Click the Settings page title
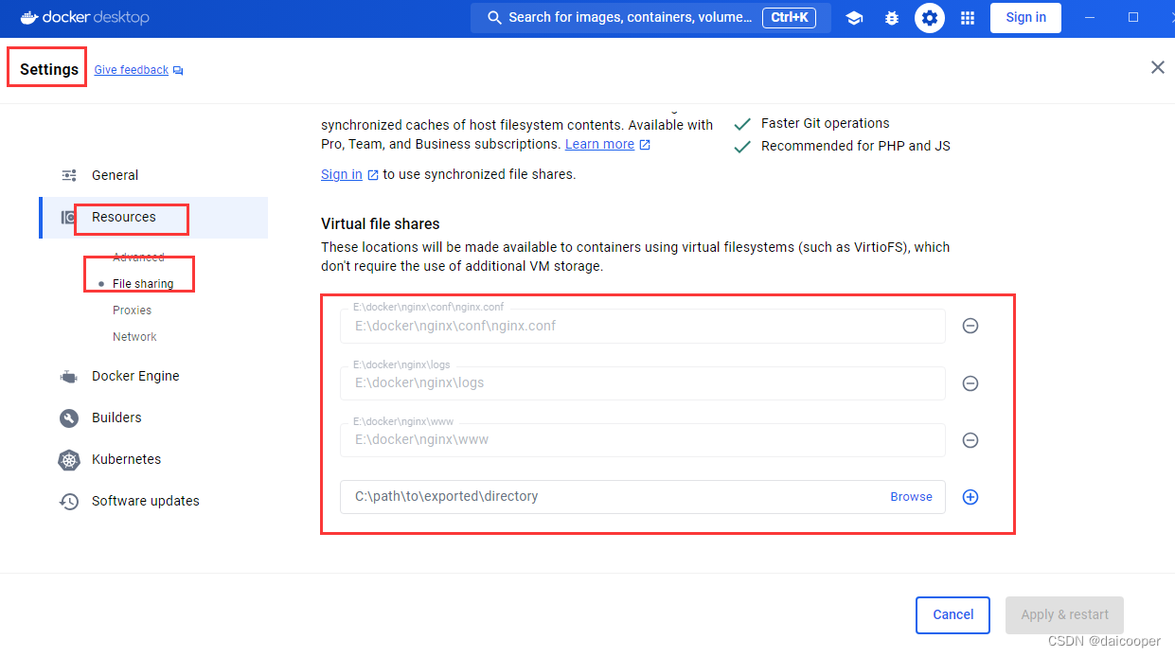Screen dimensions: 1175x657 [49, 69]
